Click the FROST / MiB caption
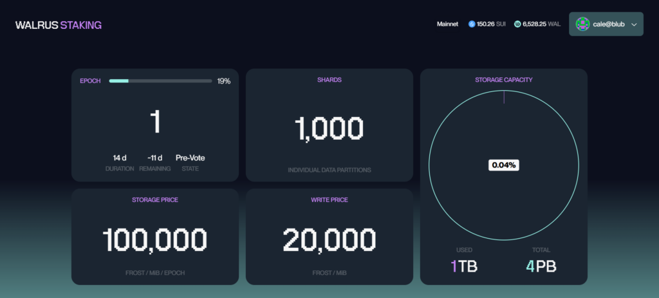The width and height of the screenshot is (659, 298). tap(329, 273)
